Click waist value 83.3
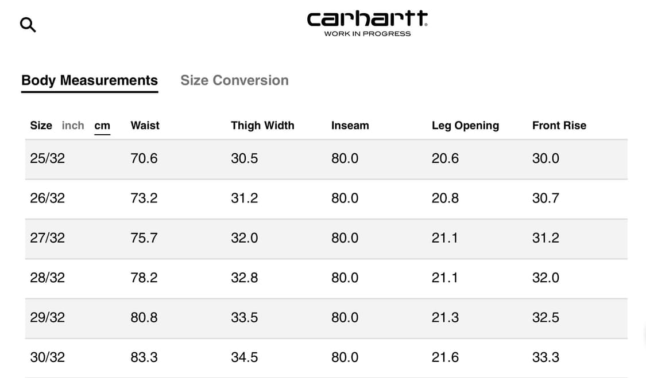 144,357
